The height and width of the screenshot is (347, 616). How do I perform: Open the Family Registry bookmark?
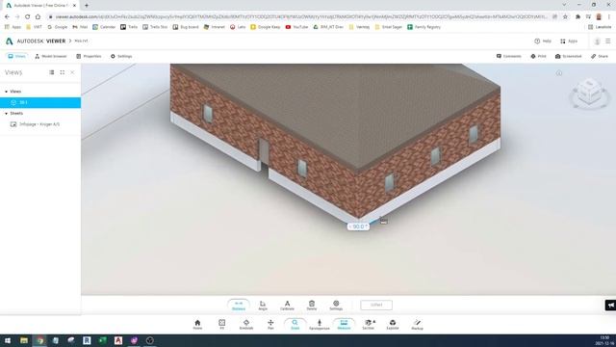click(x=423, y=27)
